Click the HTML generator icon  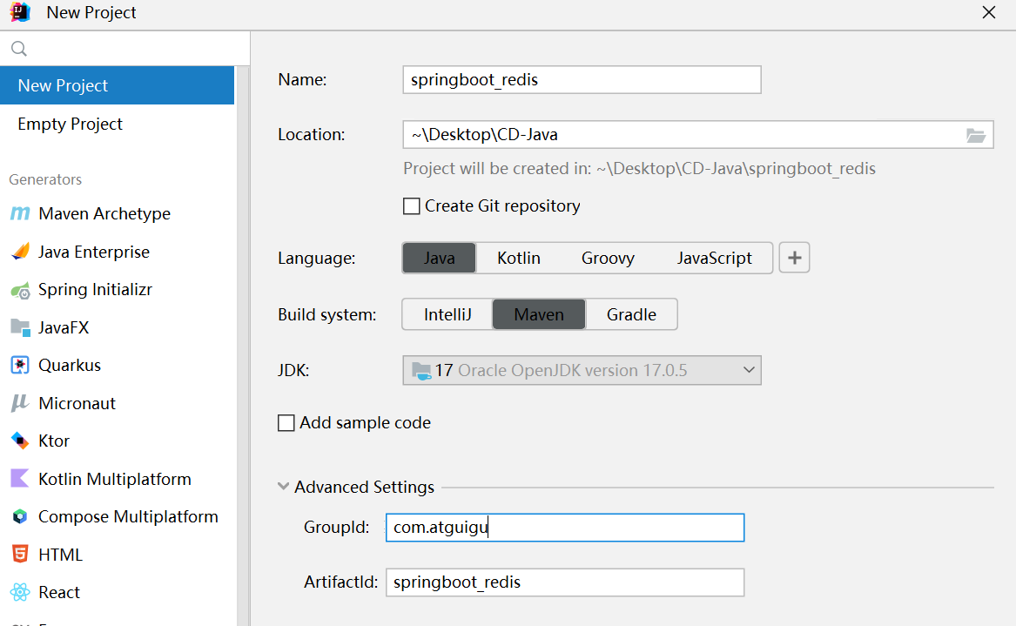[x=20, y=555]
